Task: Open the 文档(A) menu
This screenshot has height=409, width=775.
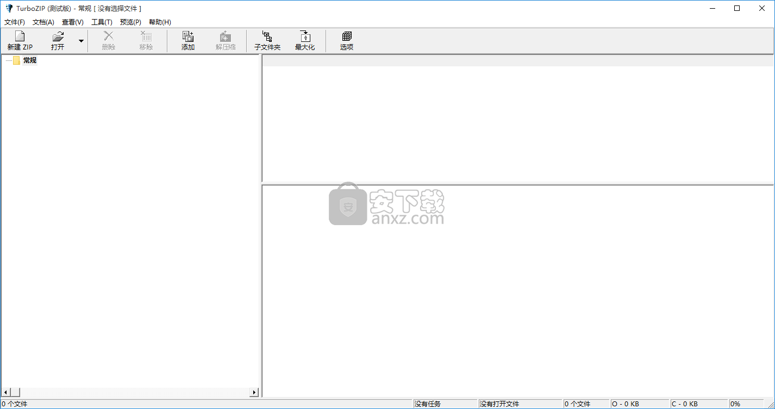Action: pyautogui.click(x=43, y=22)
